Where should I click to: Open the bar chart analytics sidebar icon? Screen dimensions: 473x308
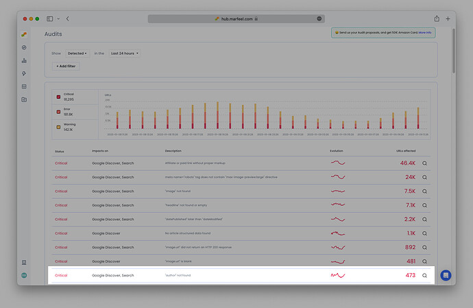tap(24, 60)
